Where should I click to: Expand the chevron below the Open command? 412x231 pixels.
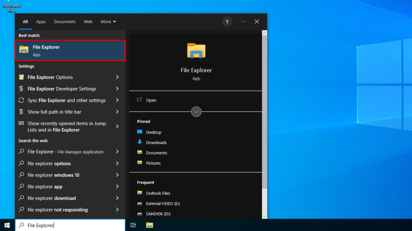196,111
